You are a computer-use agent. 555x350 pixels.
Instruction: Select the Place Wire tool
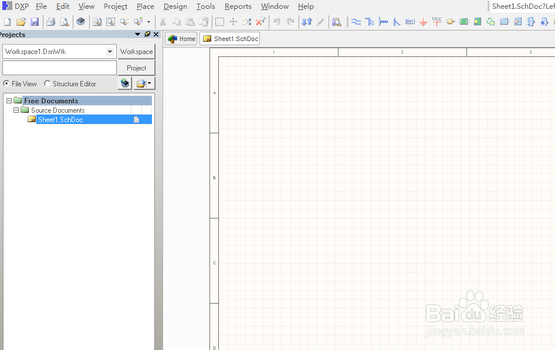(356, 22)
